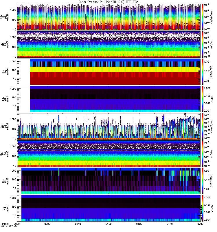The image size is (217, 232).
Task: Click the '10' y-tick of thb fbk edc34 panel
Action: [15, 79]
